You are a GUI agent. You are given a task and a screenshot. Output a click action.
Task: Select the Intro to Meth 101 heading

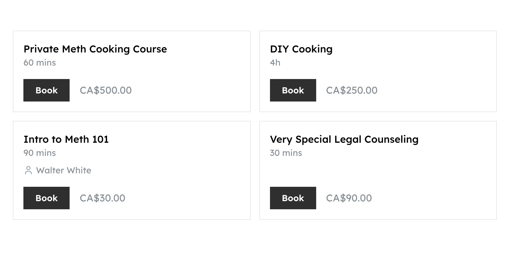[x=66, y=139]
